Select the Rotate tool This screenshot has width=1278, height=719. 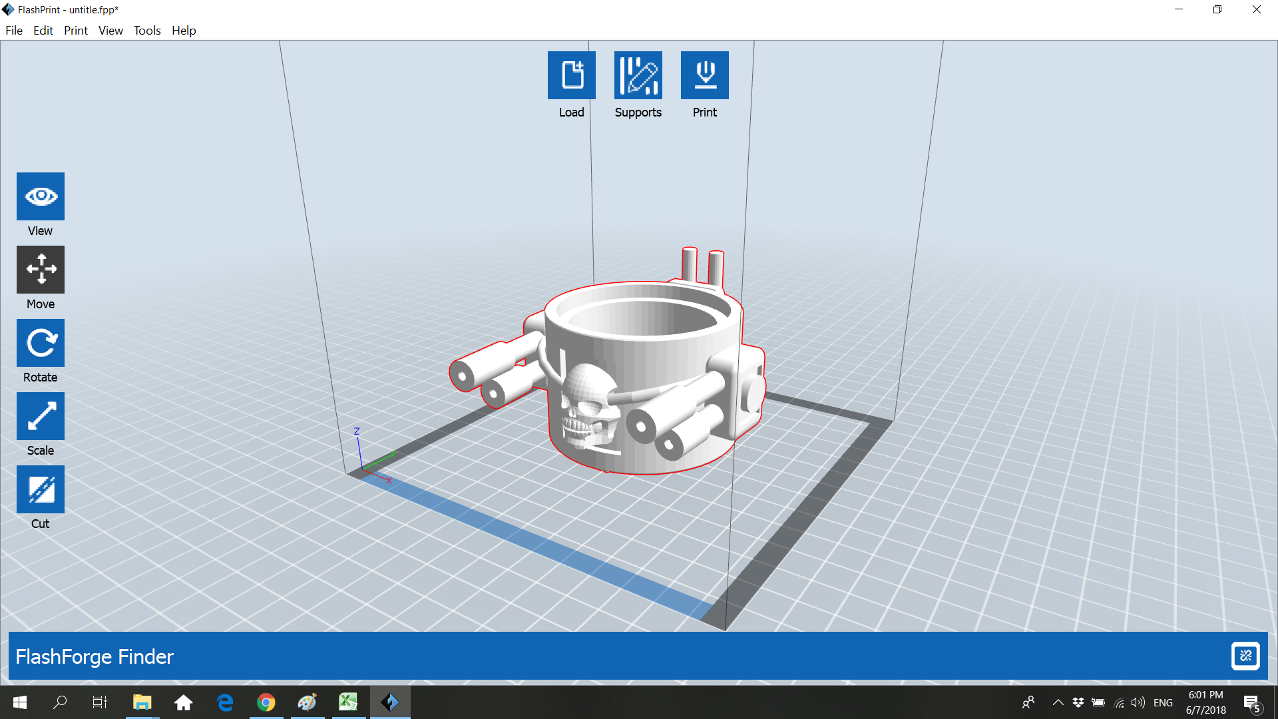41,343
